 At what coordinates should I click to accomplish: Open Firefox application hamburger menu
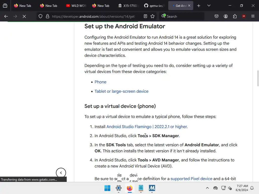[x=253, y=16]
